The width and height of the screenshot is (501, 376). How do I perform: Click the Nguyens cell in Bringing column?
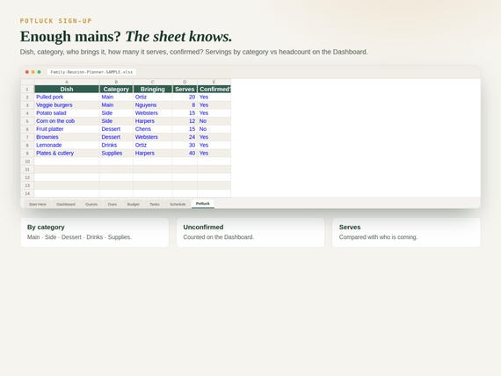153,105
